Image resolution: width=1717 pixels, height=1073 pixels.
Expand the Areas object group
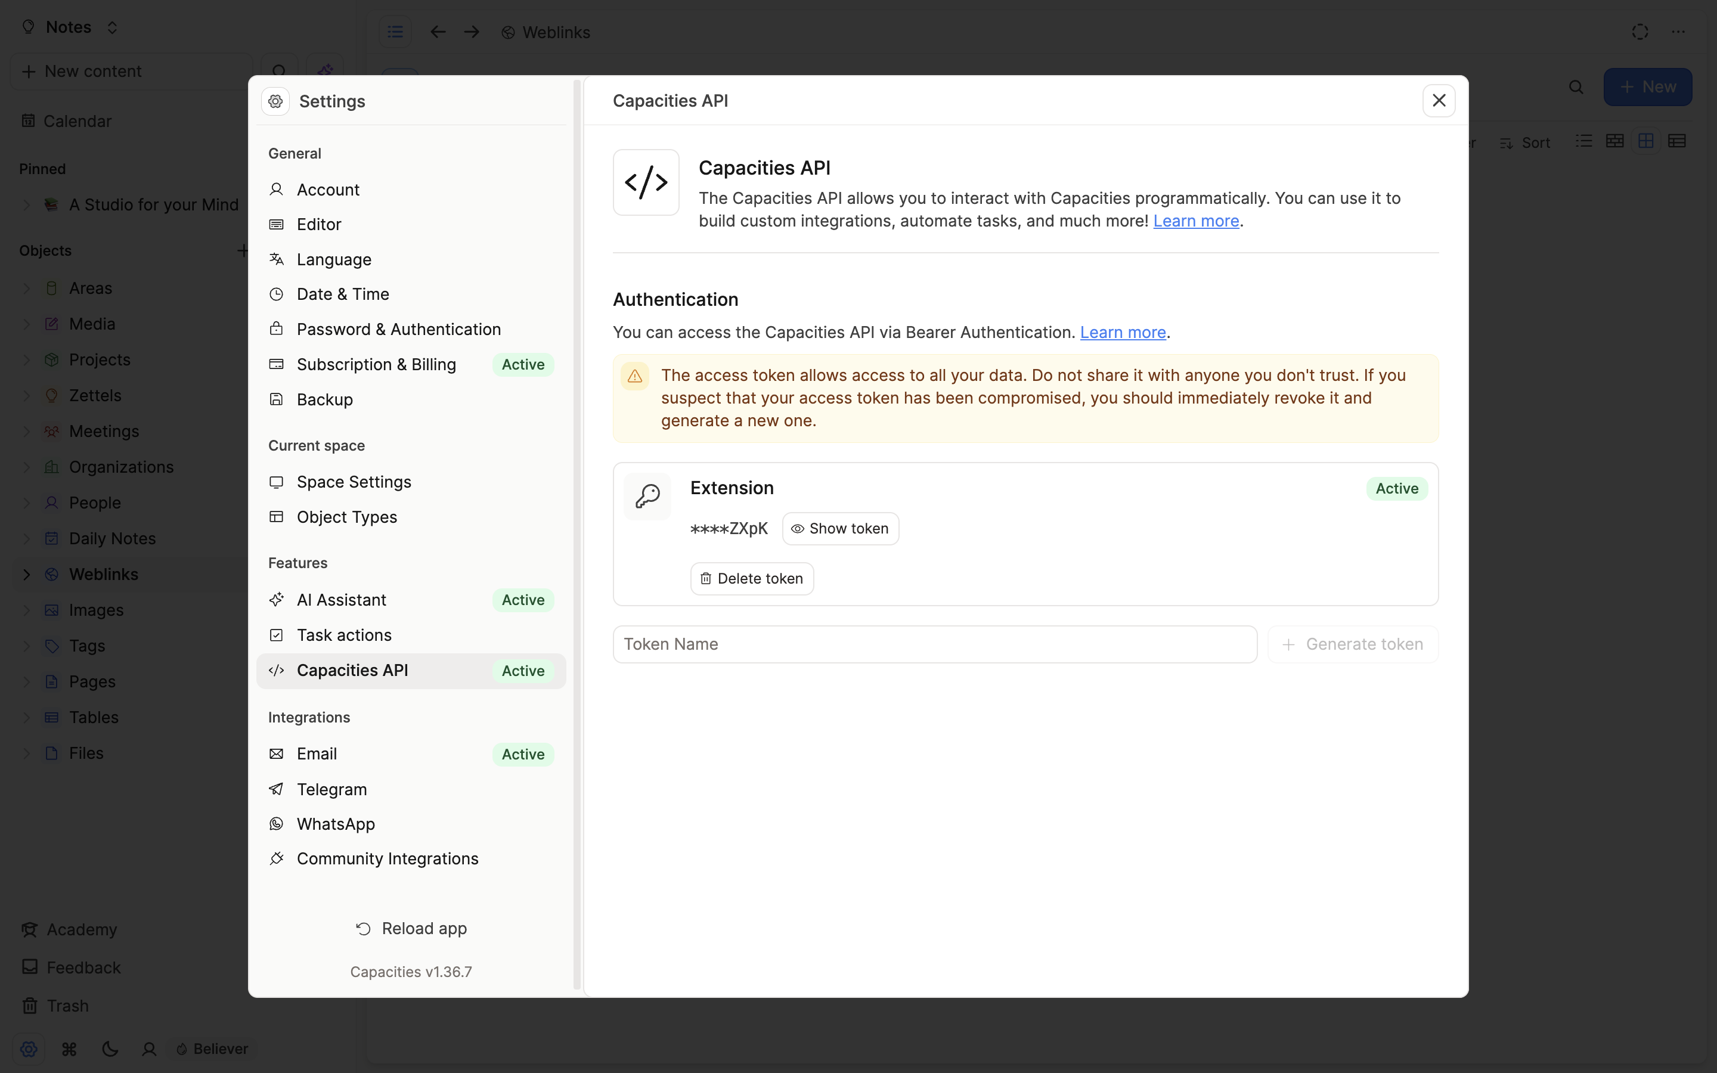click(27, 288)
